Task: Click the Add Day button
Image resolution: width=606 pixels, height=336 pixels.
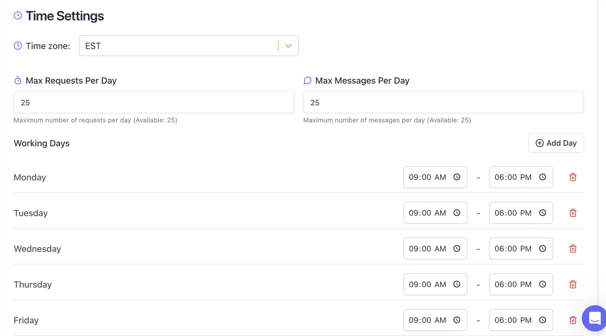Action: coord(556,143)
